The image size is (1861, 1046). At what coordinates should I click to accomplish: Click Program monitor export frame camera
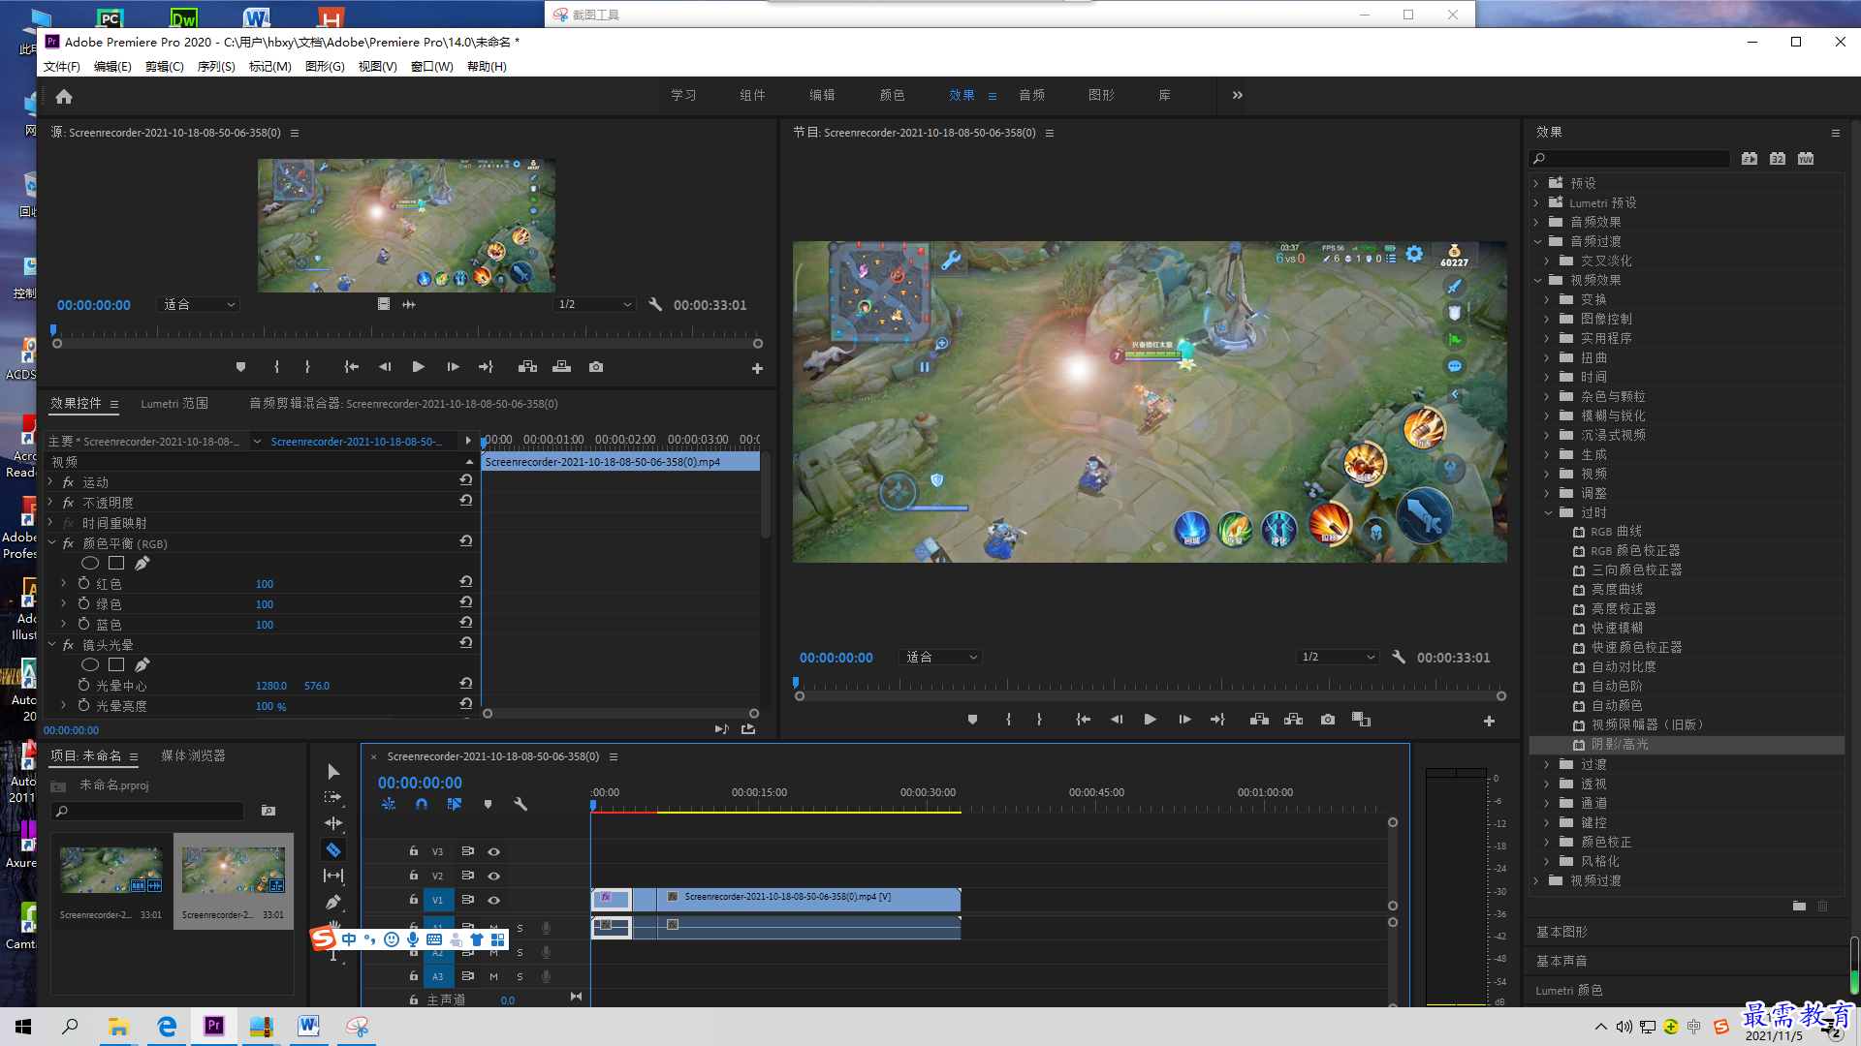(1328, 720)
